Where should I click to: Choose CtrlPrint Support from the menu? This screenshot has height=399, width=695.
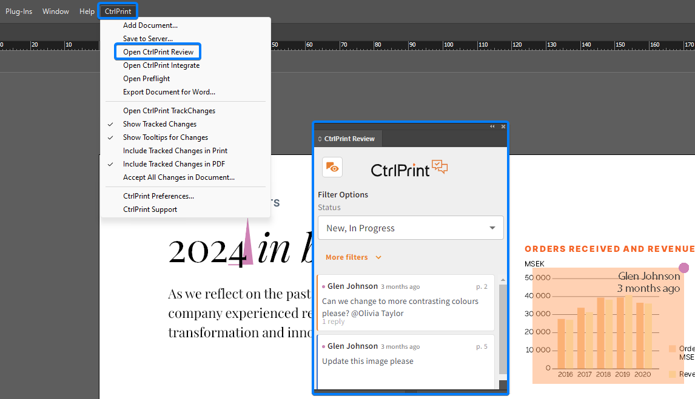[x=150, y=209]
